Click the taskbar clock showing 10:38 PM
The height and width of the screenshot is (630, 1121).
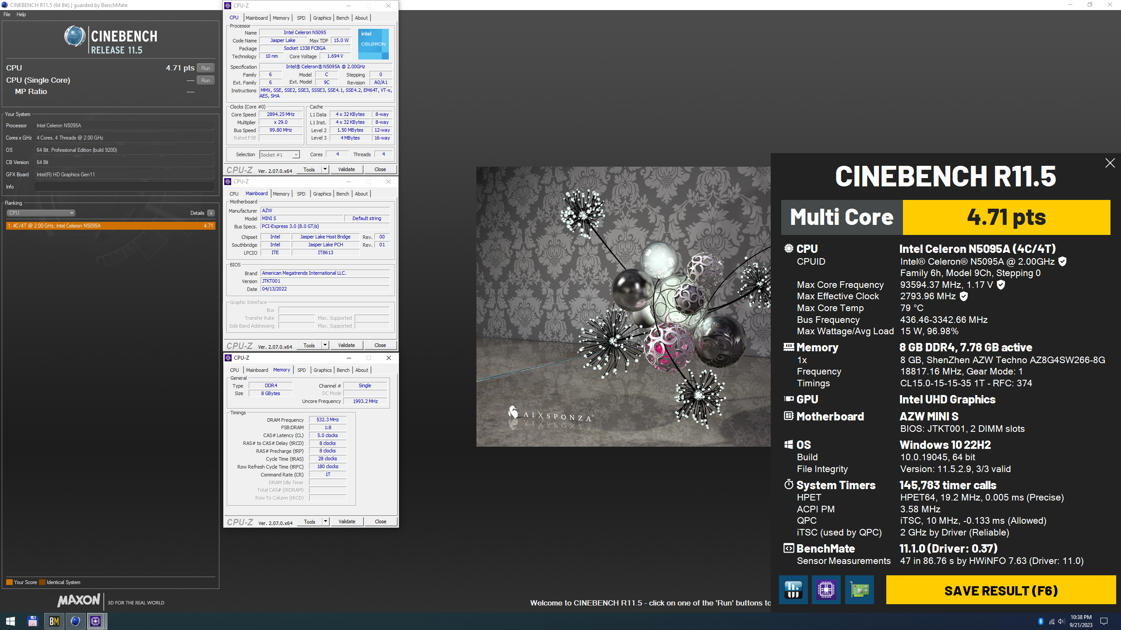(x=1081, y=621)
